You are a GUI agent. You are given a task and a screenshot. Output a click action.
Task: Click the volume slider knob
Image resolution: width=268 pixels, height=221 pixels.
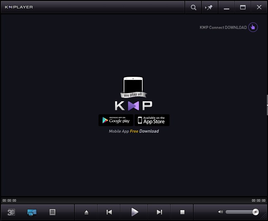pos(255,212)
